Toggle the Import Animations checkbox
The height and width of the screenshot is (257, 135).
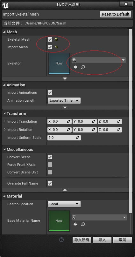50,92
